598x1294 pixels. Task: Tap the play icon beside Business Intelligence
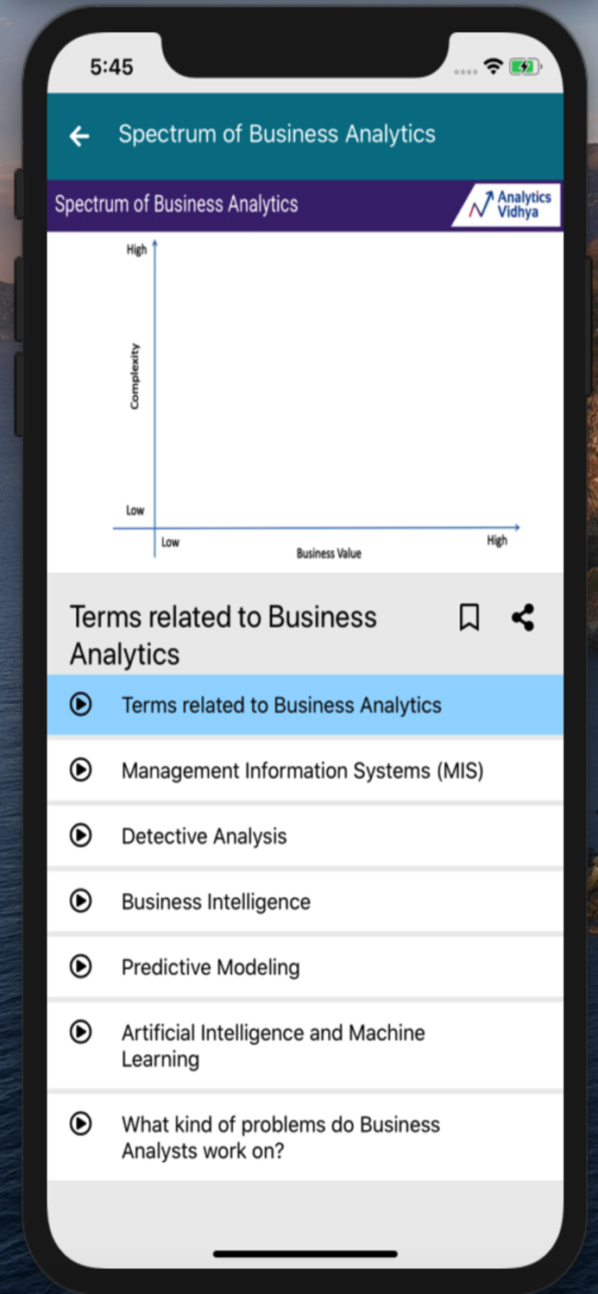coord(80,901)
